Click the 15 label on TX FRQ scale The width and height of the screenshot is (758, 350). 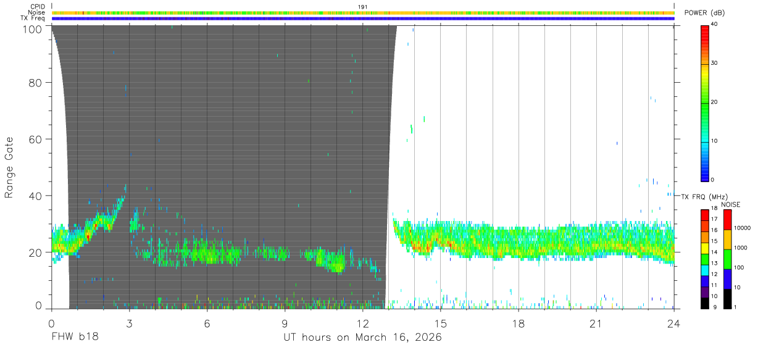(714, 241)
